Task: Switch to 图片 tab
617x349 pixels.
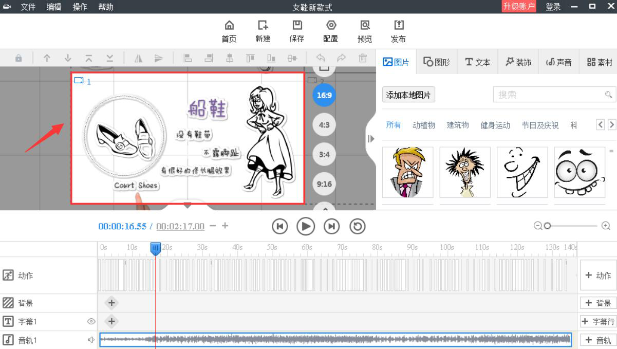Action: click(396, 62)
